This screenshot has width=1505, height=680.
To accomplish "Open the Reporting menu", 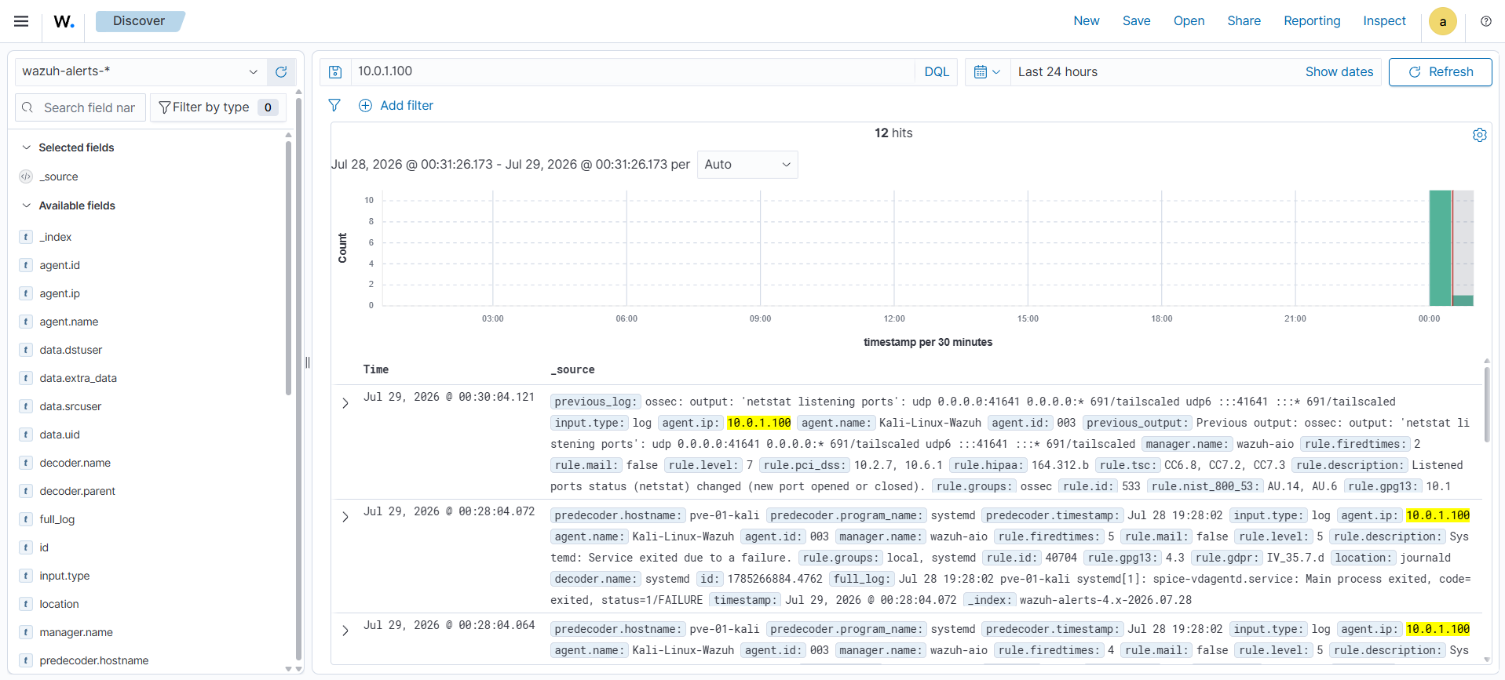I will pyautogui.click(x=1312, y=21).
